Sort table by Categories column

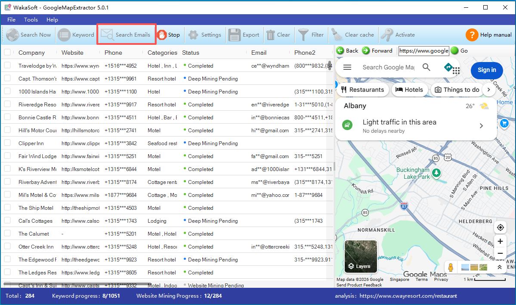point(162,53)
